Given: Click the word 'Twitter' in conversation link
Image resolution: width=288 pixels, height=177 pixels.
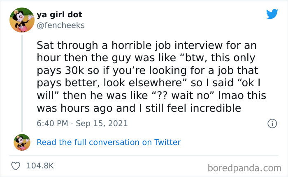Looking at the screenshot, I should pyautogui.click(x=167, y=143).
